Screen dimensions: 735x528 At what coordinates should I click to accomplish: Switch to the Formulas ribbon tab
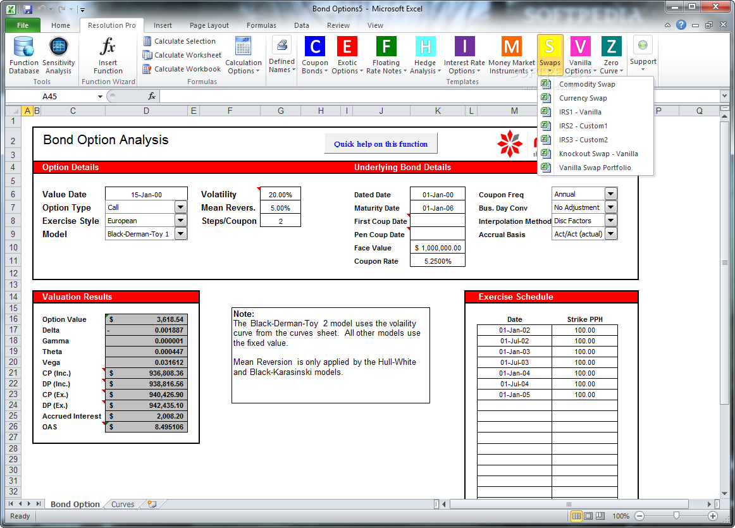coord(261,25)
